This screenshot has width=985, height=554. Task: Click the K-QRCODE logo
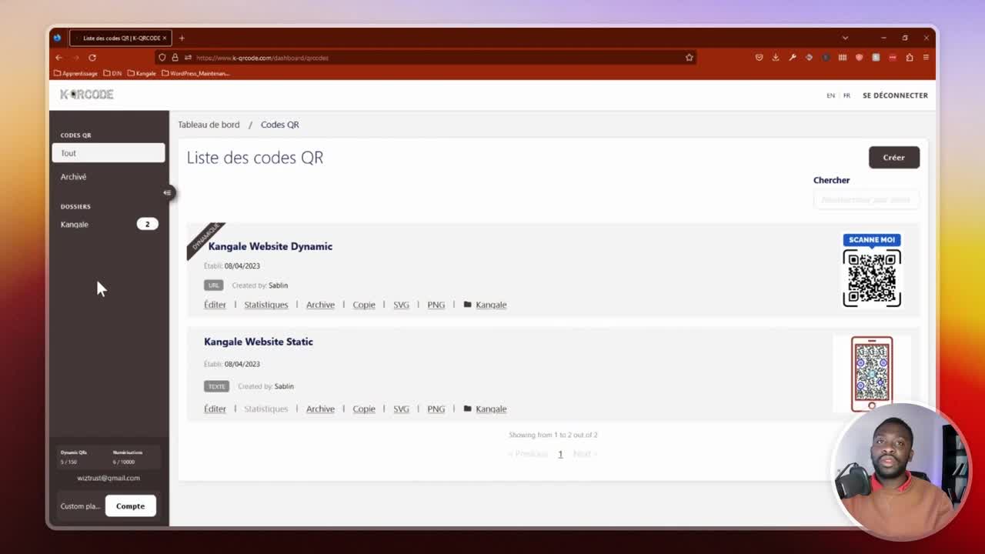[x=87, y=95]
